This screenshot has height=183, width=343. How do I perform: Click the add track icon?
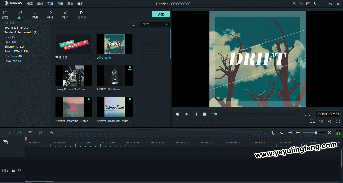click(5, 142)
